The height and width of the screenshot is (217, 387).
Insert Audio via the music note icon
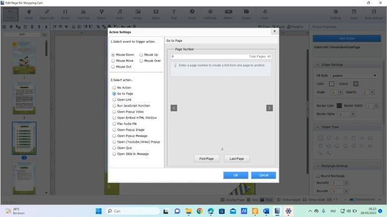click(120, 14)
